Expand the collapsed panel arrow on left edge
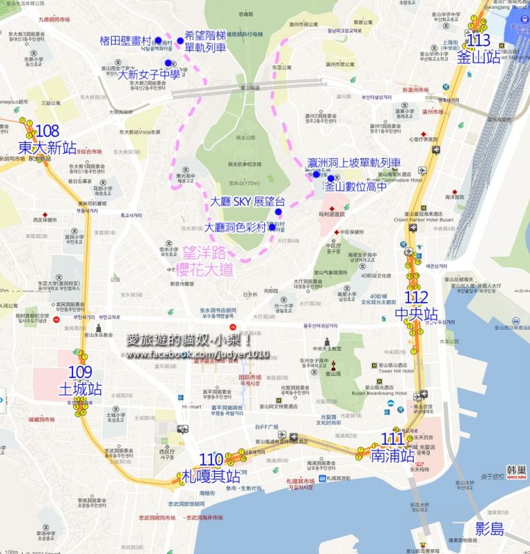This screenshot has height=554, width=530. coord(2,400)
